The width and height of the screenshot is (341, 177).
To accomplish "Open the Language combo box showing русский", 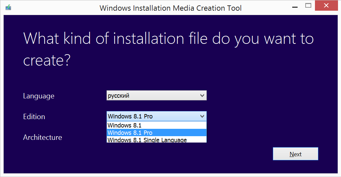I will [152, 96].
